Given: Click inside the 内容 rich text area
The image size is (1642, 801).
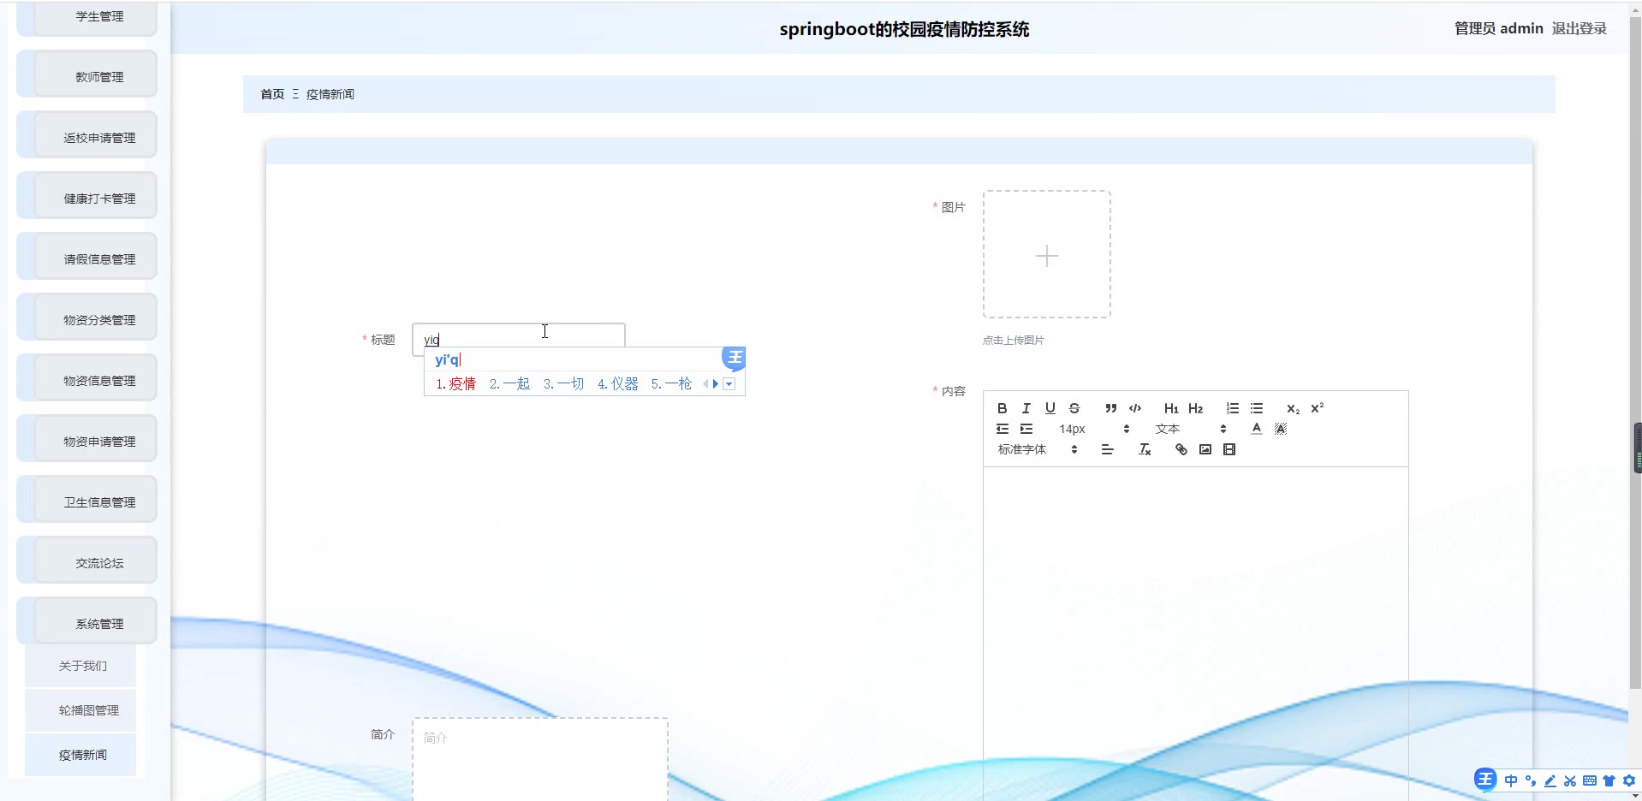Looking at the screenshot, I should (x=1195, y=633).
